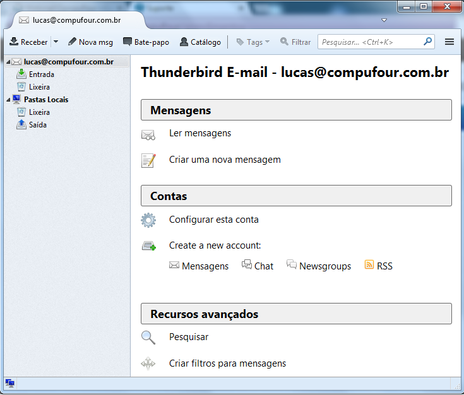Viewport: 464px width, 395px height.
Task: Select the Saída outbox folder
Action: point(37,125)
